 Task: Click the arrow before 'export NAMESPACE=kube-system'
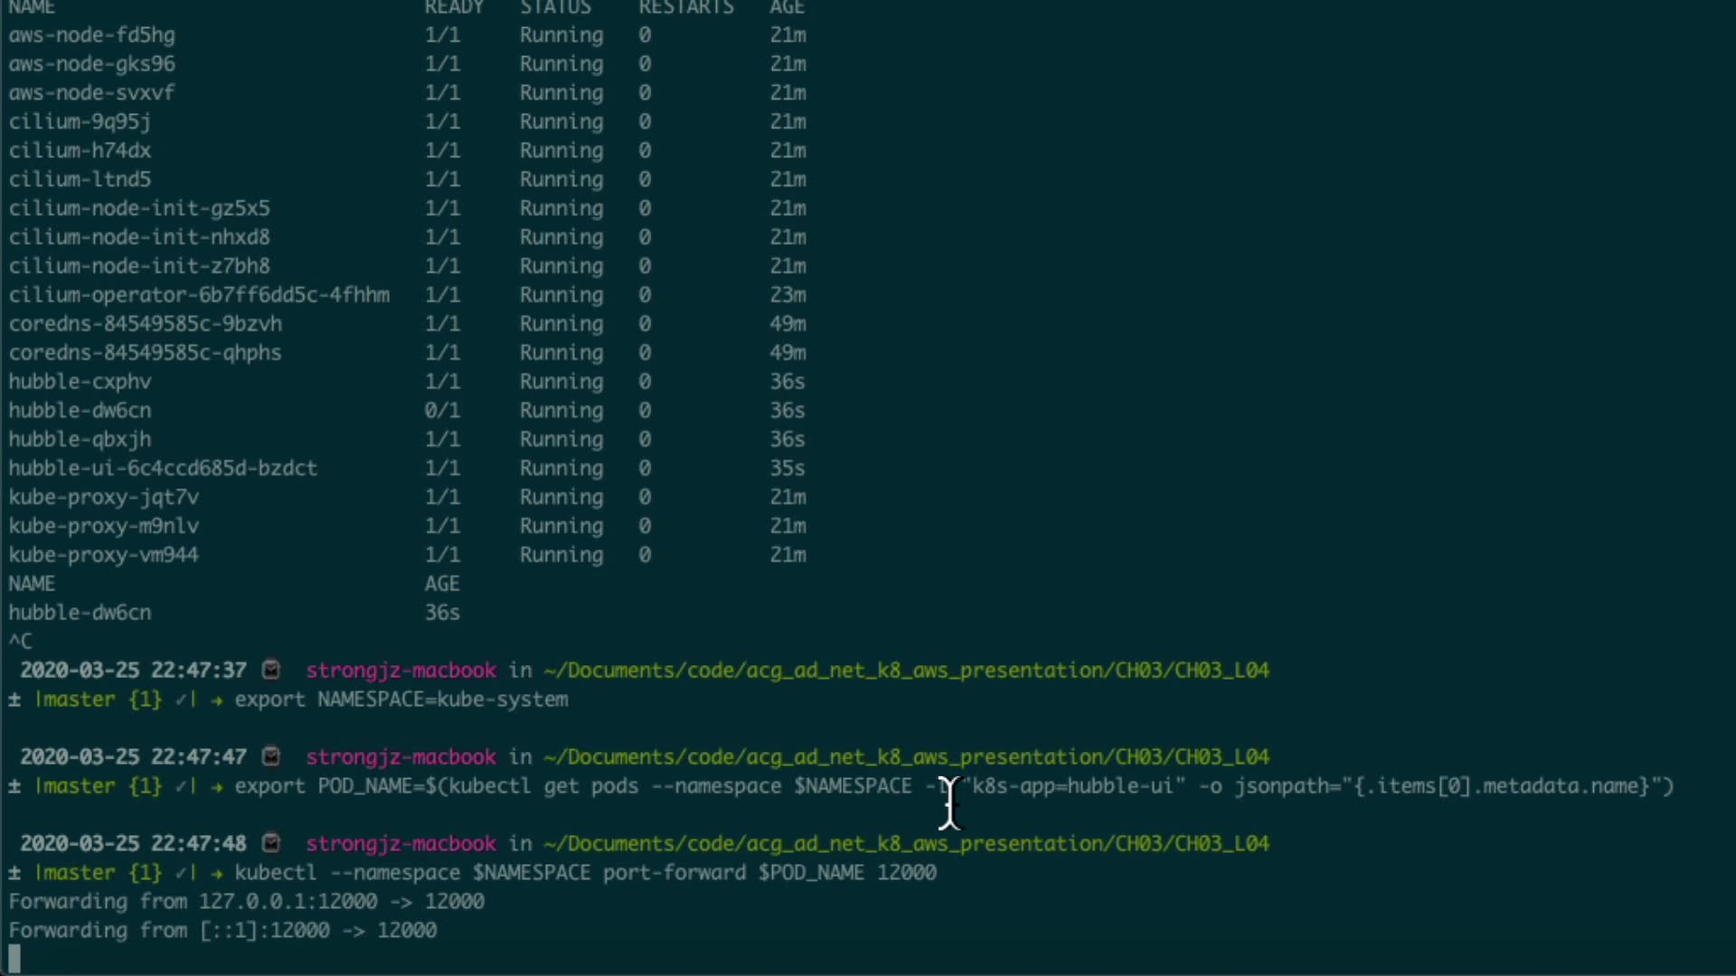click(217, 699)
